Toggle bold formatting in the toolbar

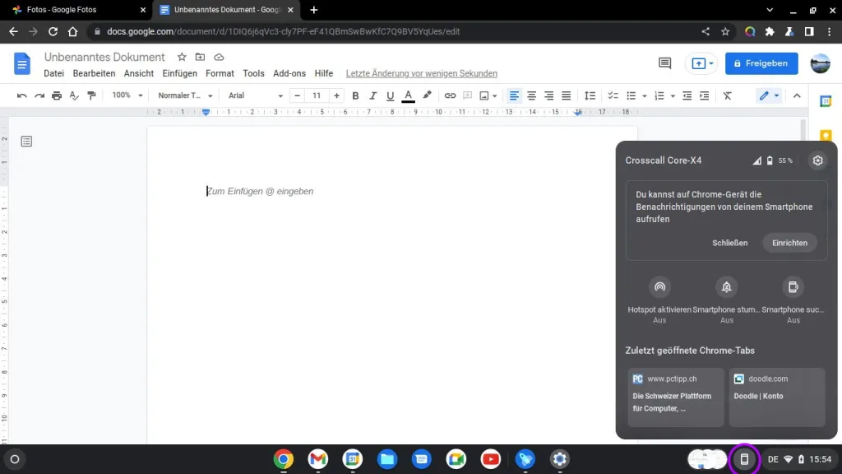355,95
